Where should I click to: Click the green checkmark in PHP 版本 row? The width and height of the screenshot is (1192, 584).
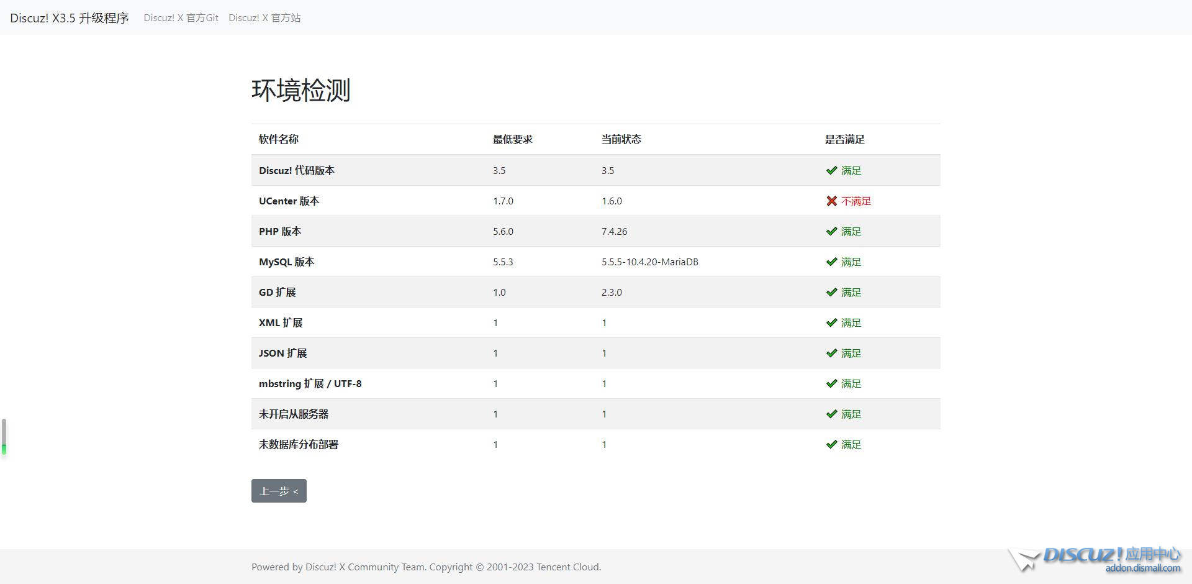click(x=832, y=231)
